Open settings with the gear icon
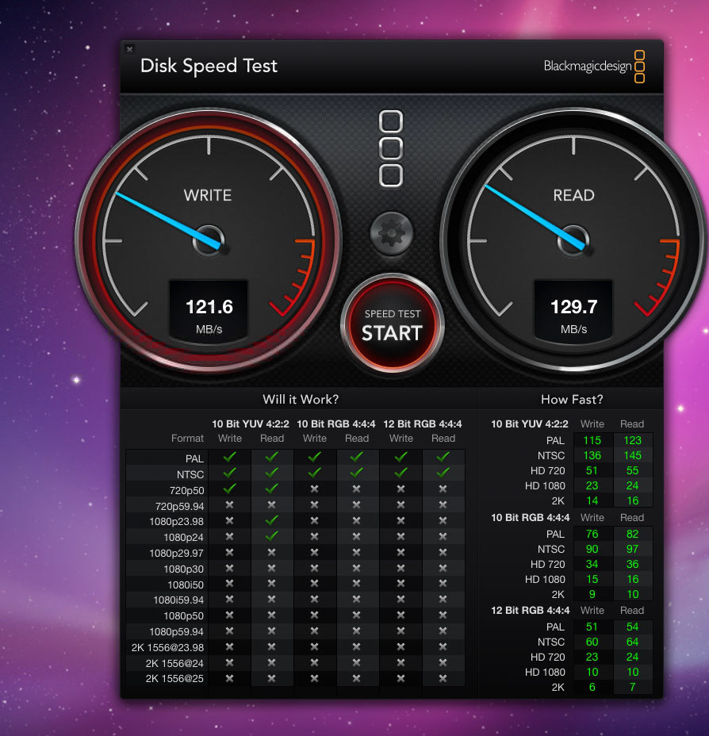 click(x=392, y=233)
